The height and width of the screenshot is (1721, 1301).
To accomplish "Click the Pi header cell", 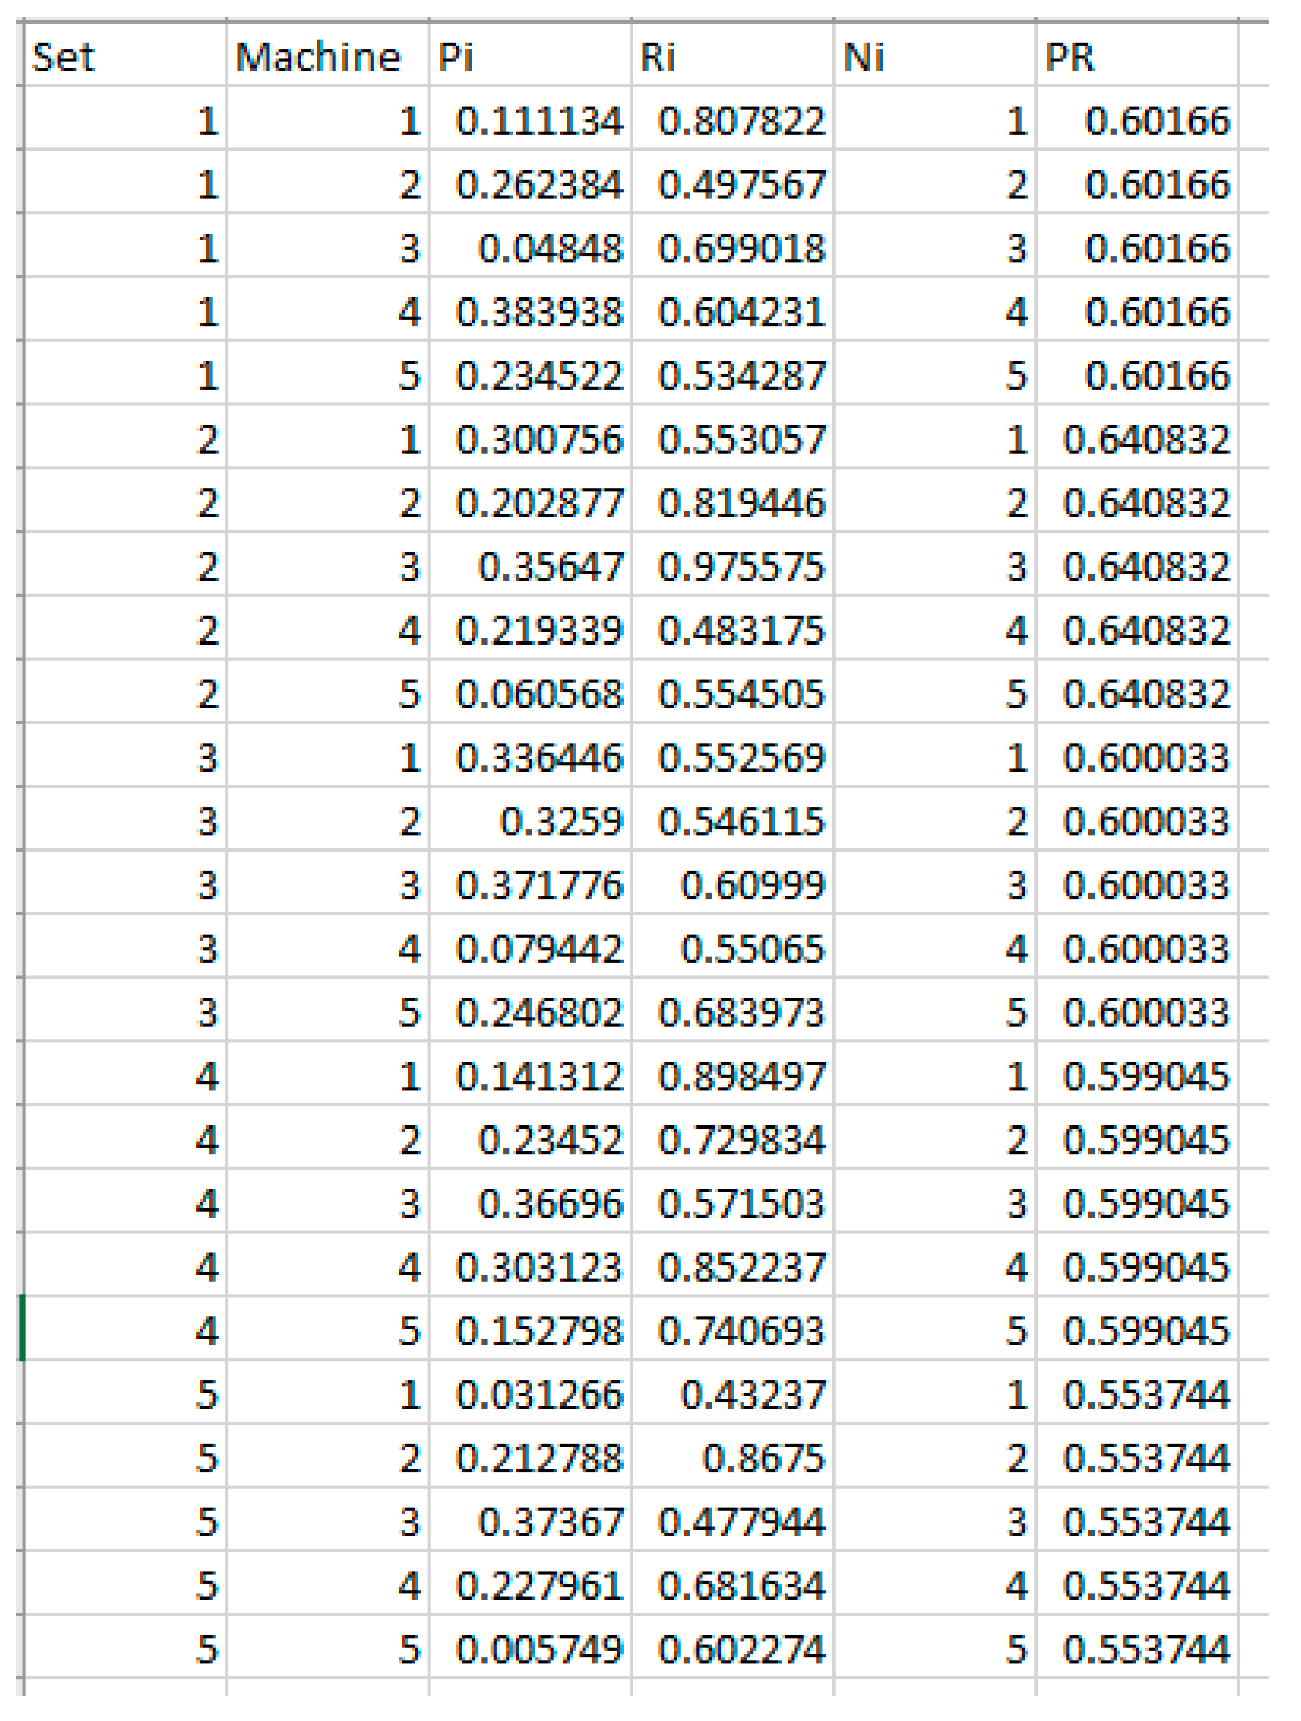I will (x=529, y=56).
